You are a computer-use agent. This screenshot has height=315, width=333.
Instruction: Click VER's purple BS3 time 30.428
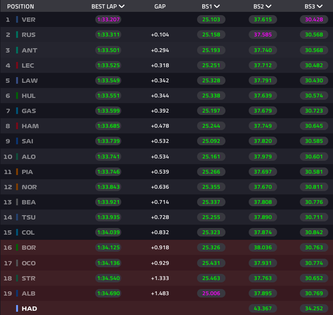(314, 19)
